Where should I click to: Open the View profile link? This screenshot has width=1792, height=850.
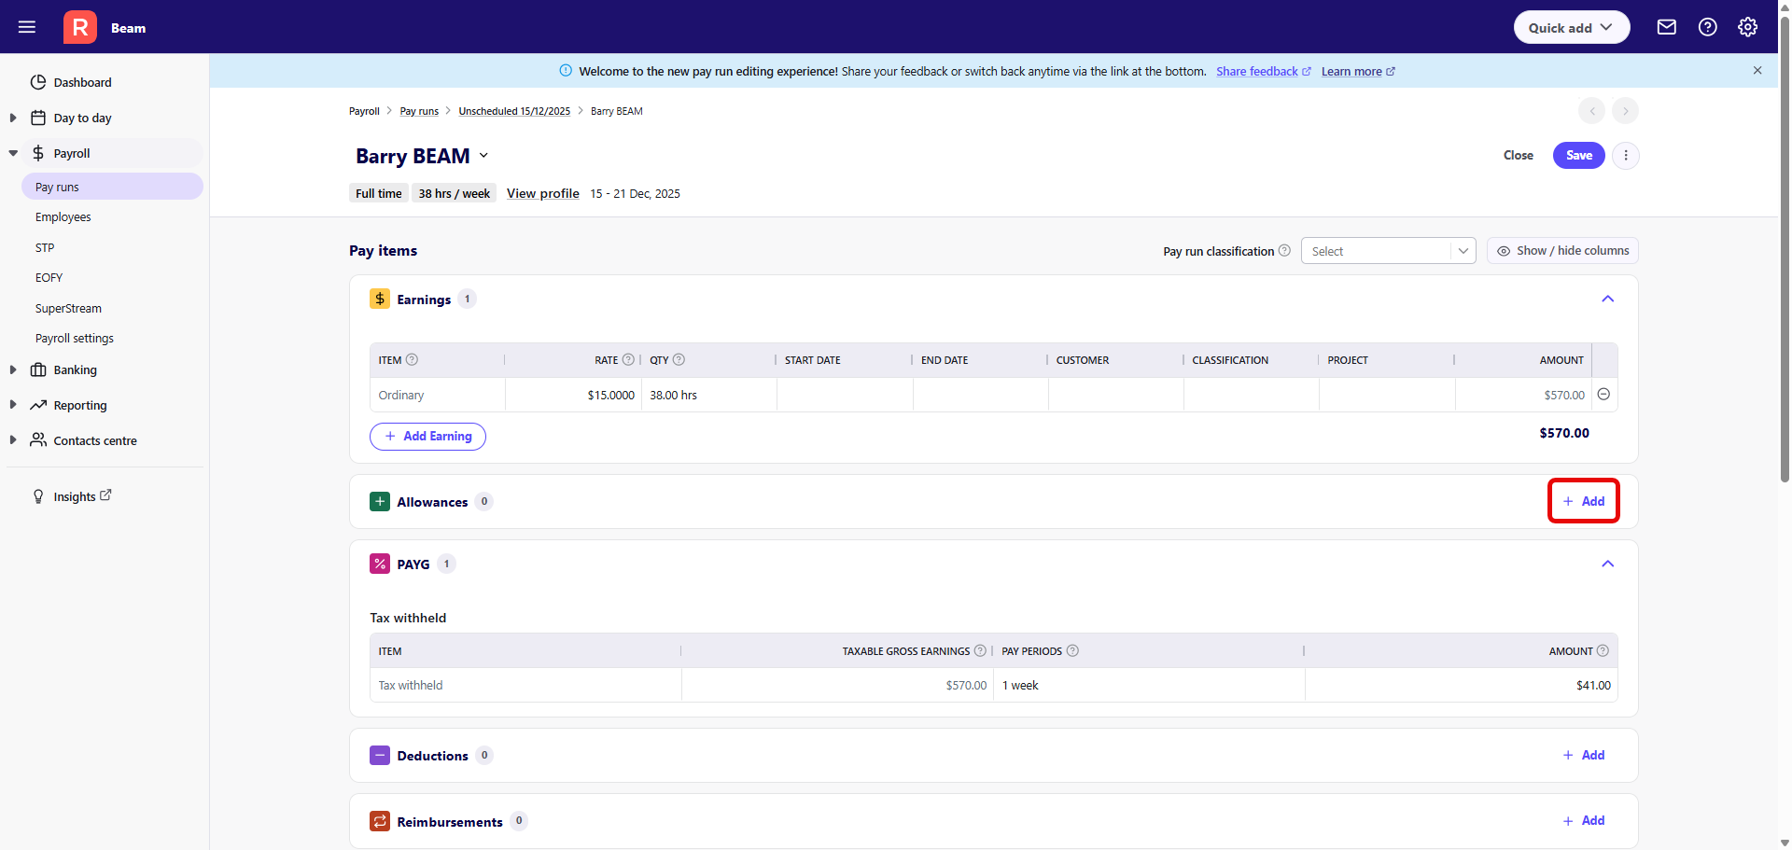click(542, 194)
